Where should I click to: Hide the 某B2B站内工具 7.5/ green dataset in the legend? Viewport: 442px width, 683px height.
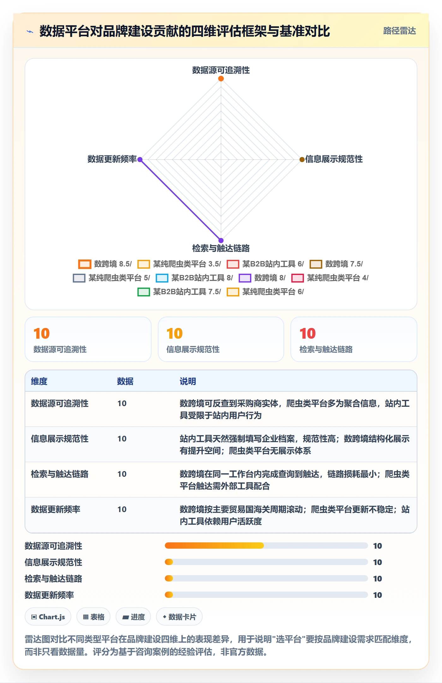point(179,292)
